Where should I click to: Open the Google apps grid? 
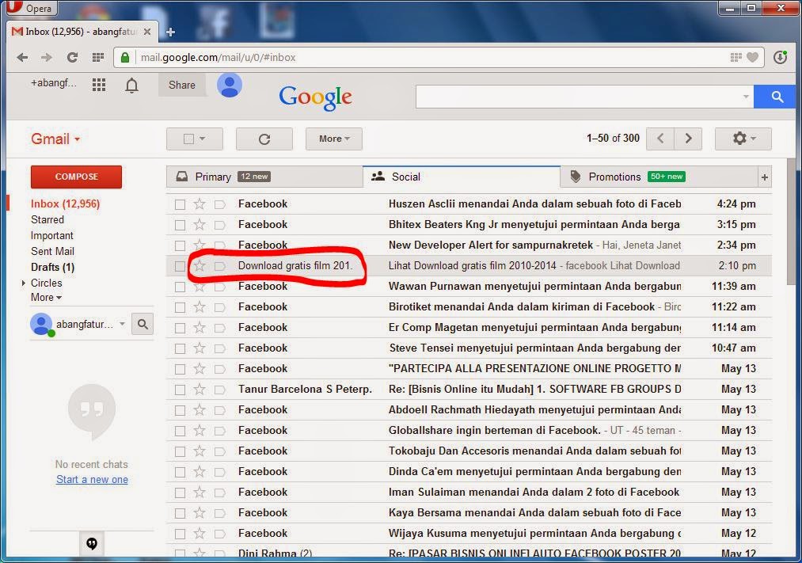point(99,85)
